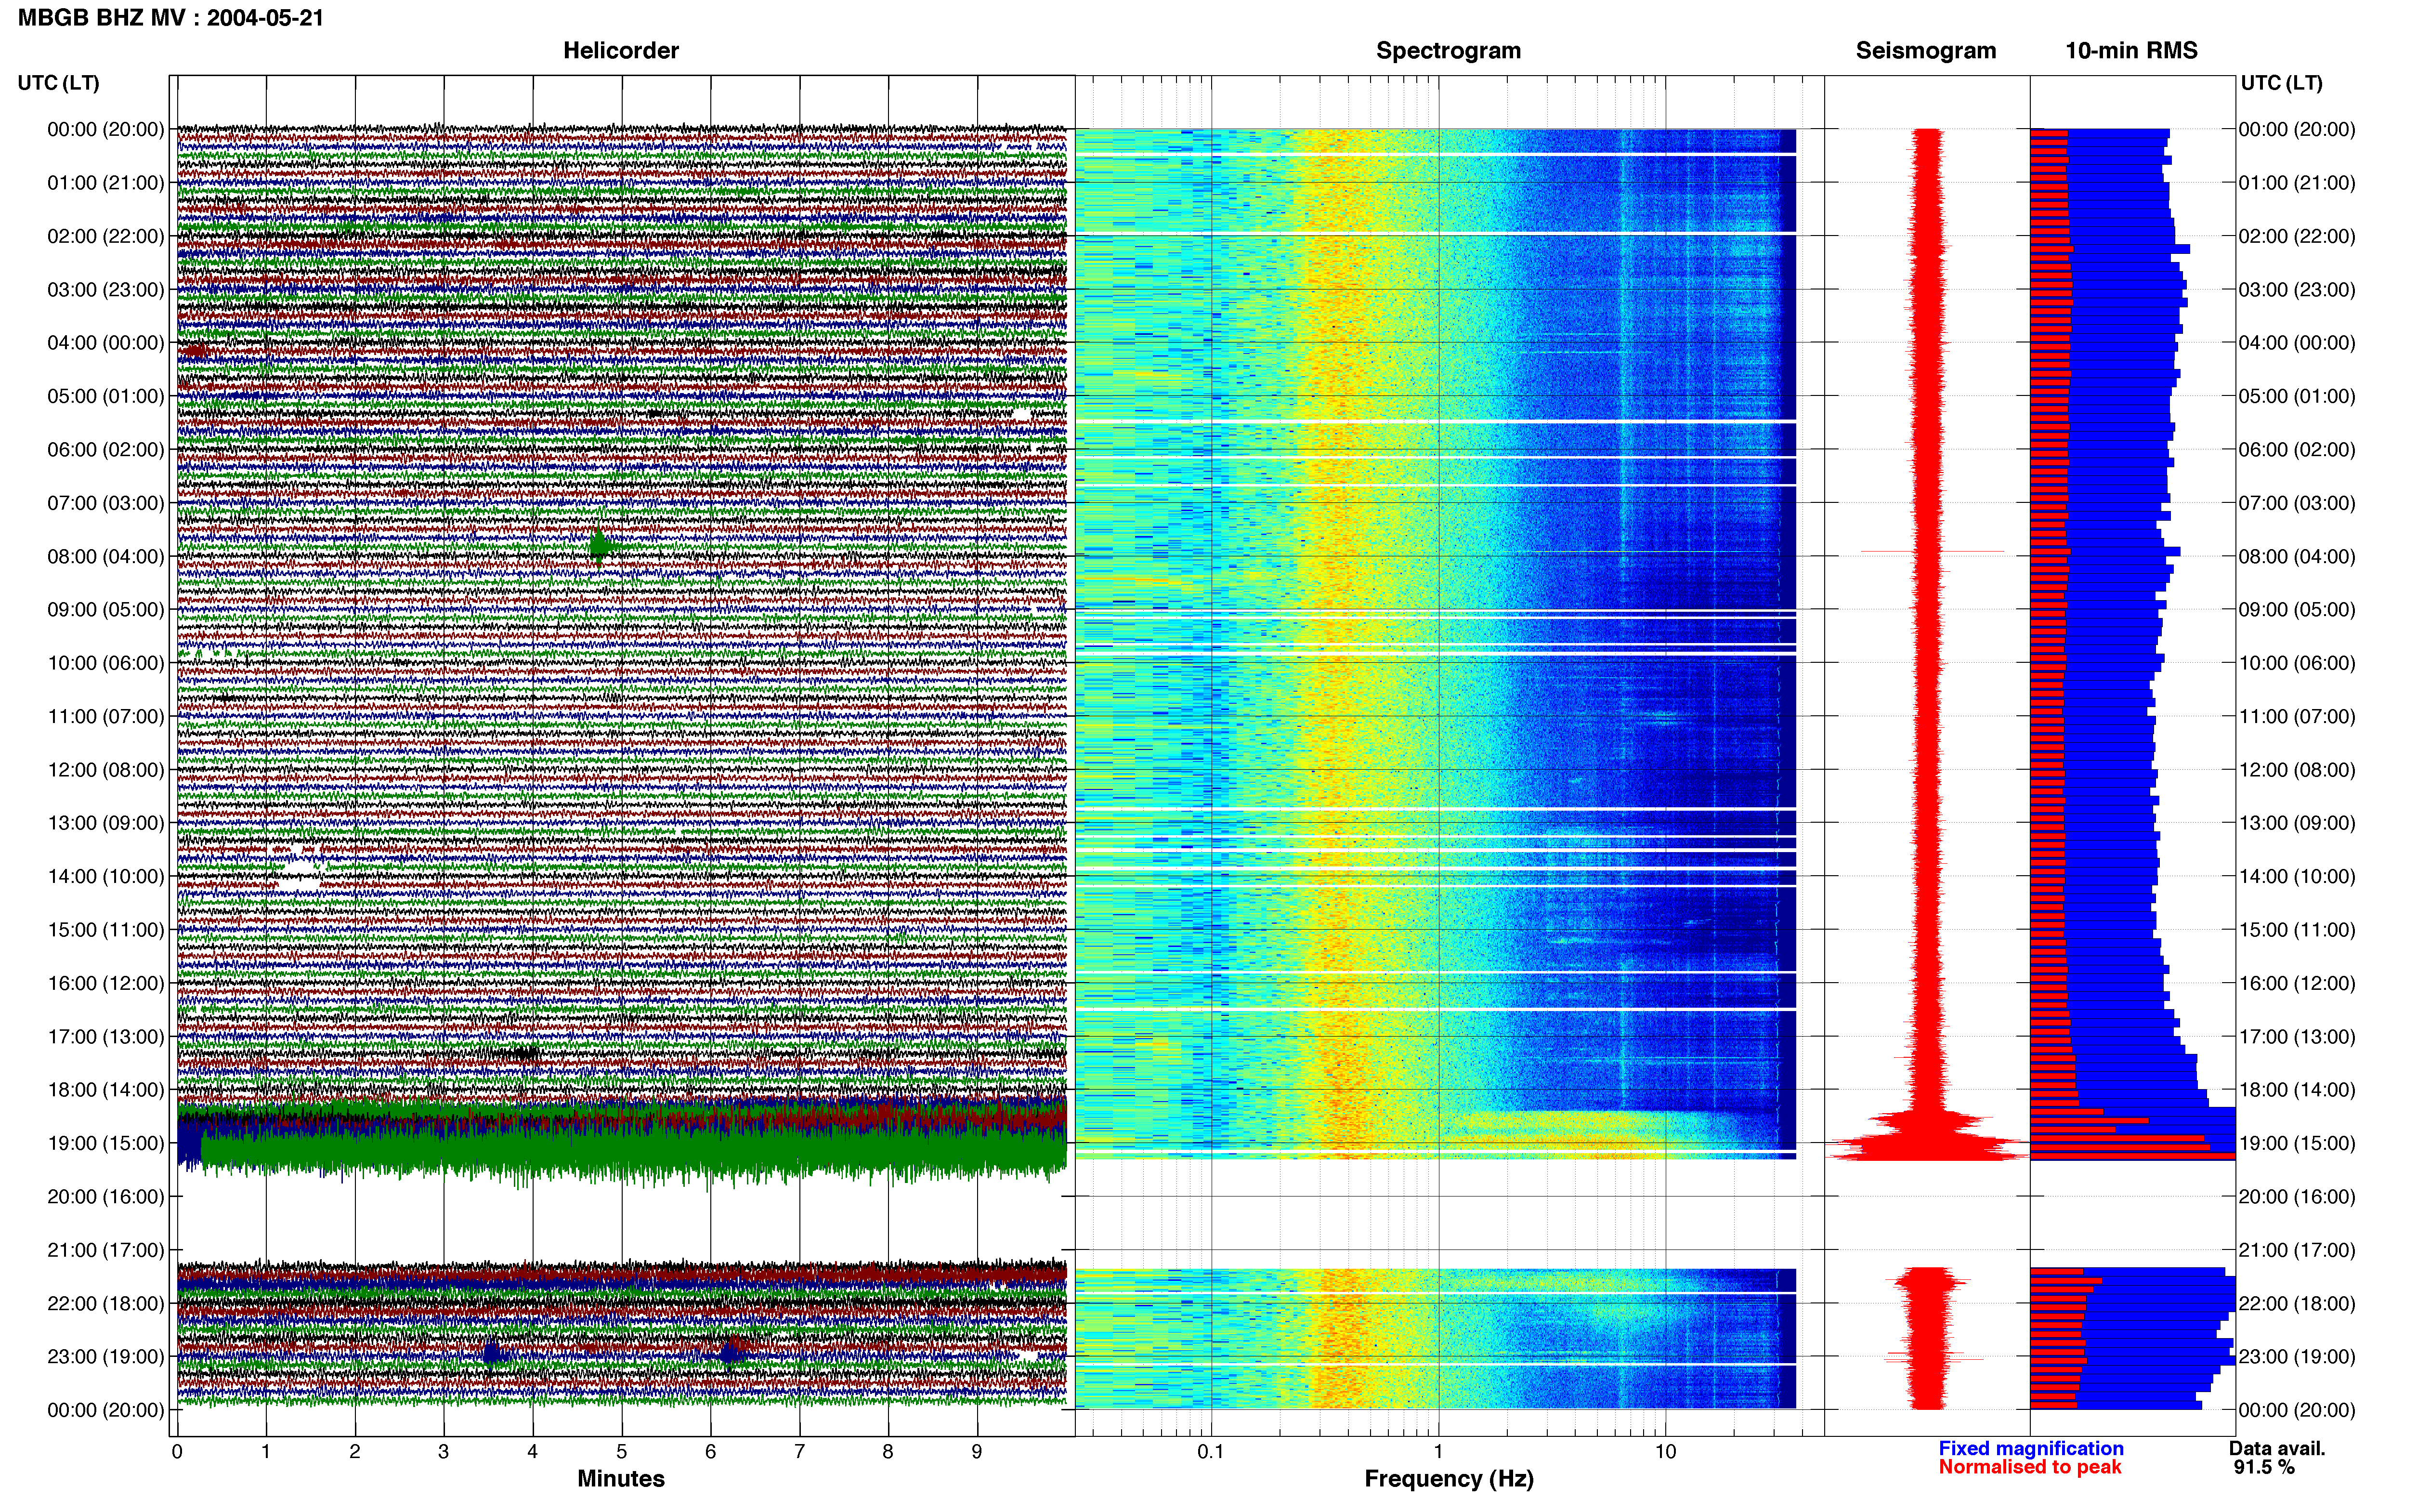2417x1512 pixels.
Task: Click the Fixed magnification legend text
Action: click(2030, 1448)
